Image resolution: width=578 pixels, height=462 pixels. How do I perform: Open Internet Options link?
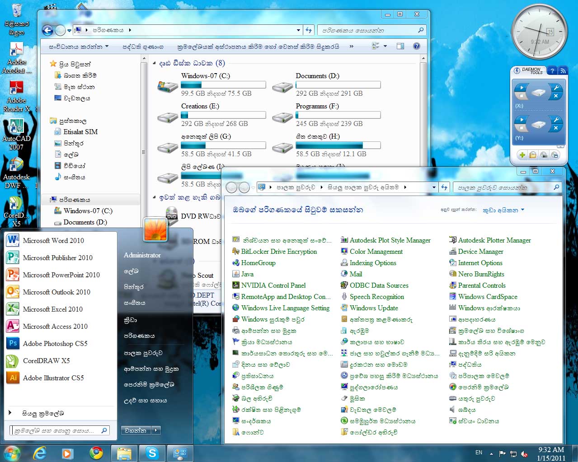click(475, 263)
